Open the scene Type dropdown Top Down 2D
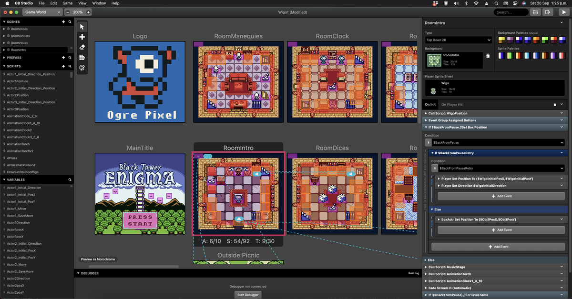The width and height of the screenshot is (572, 299). click(x=458, y=40)
